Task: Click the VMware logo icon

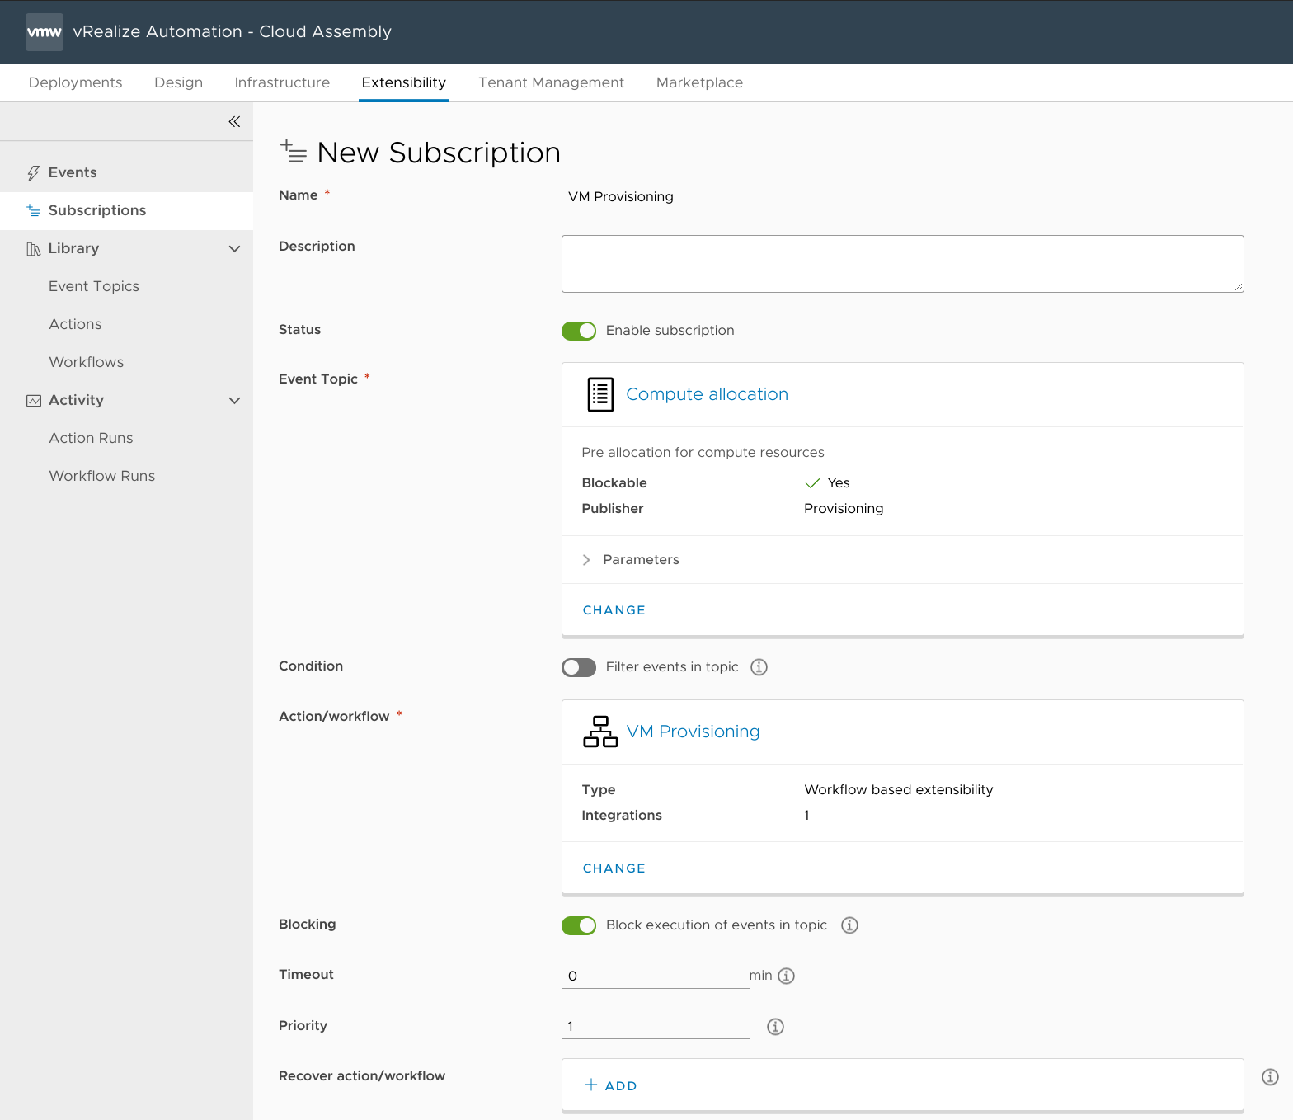Action: 45,32
